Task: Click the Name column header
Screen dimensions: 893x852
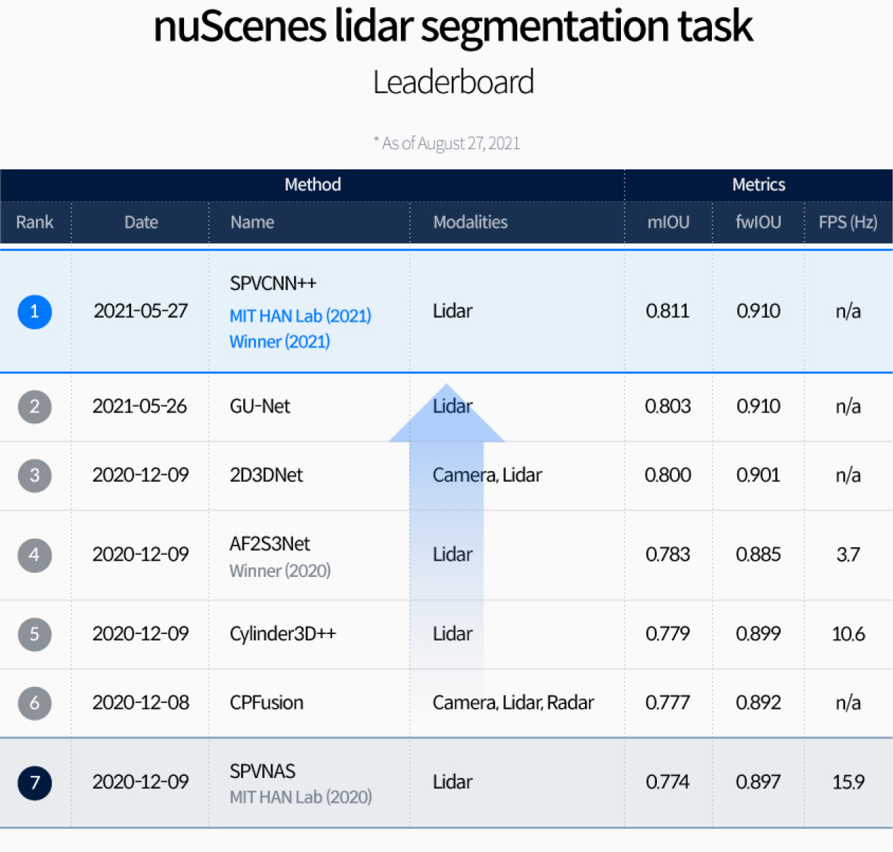Action: (252, 222)
